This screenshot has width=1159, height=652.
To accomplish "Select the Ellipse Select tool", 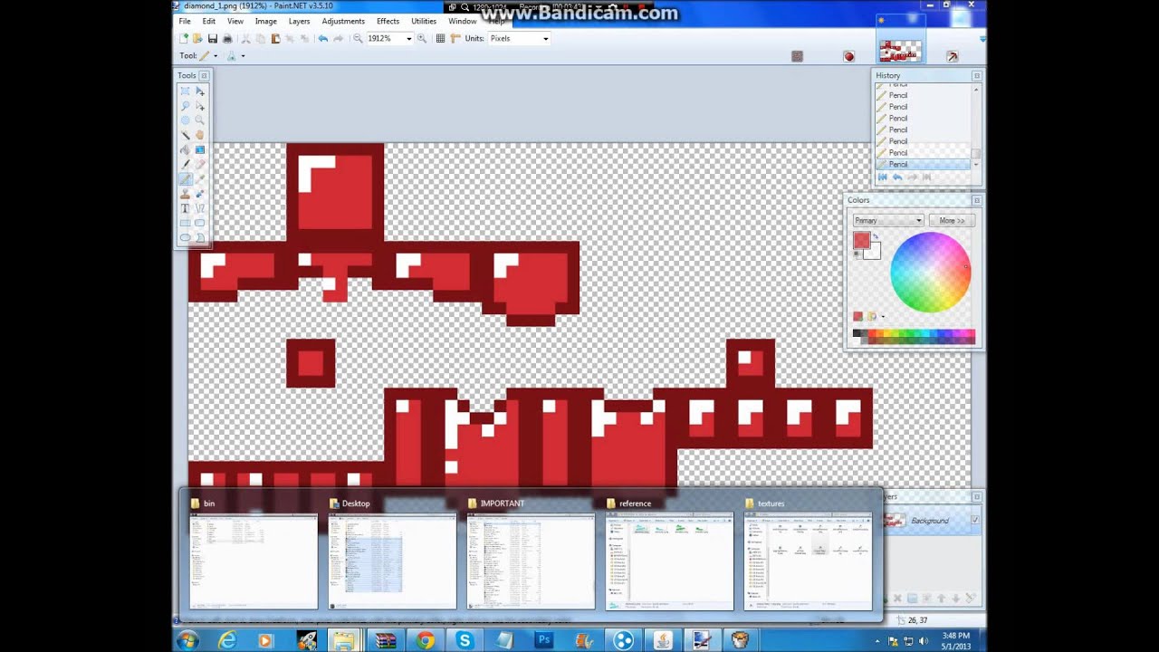I will tap(185, 120).
